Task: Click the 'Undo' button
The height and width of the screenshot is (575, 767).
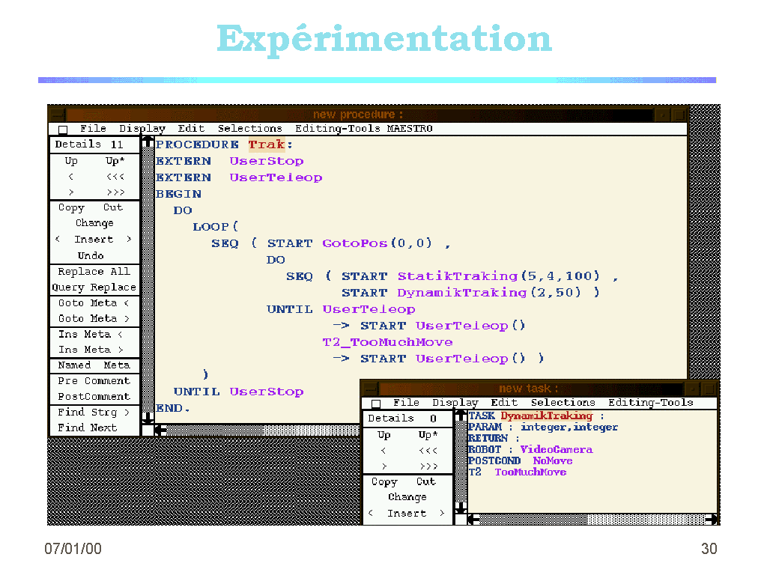Action: (91, 255)
